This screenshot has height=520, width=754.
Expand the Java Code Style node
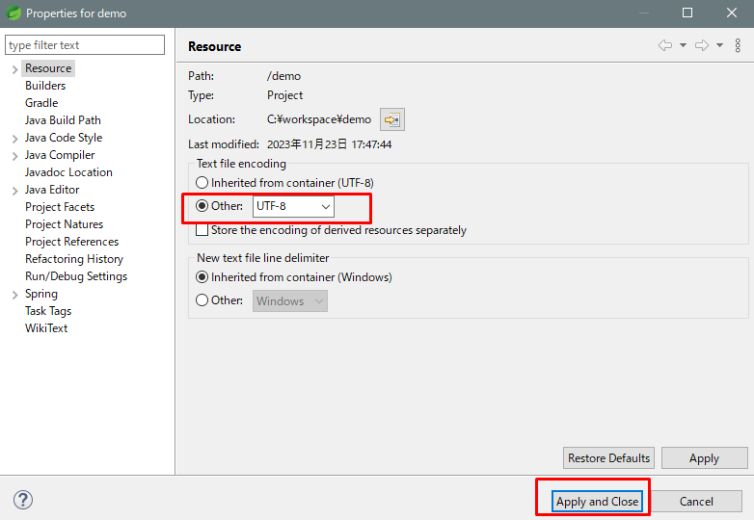point(14,139)
